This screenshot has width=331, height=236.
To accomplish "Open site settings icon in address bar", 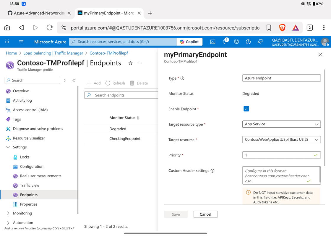I will (x=64, y=28).
